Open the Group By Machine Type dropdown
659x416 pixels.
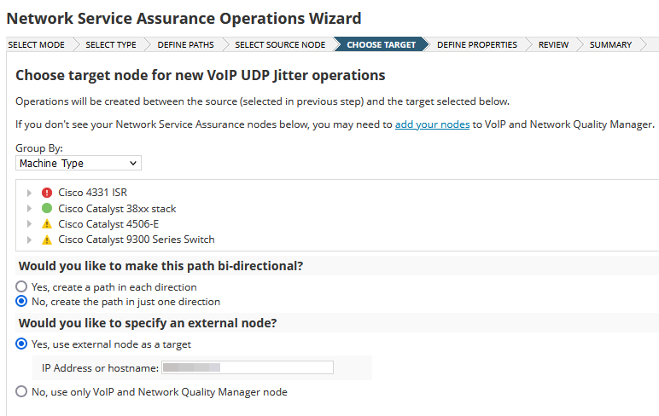(x=79, y=163)
